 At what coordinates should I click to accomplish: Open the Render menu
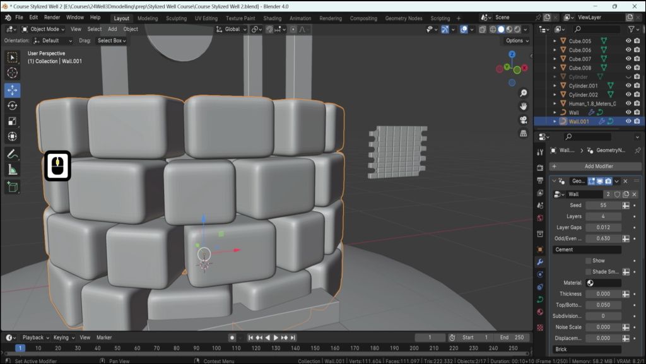click(x=52, y=17)
